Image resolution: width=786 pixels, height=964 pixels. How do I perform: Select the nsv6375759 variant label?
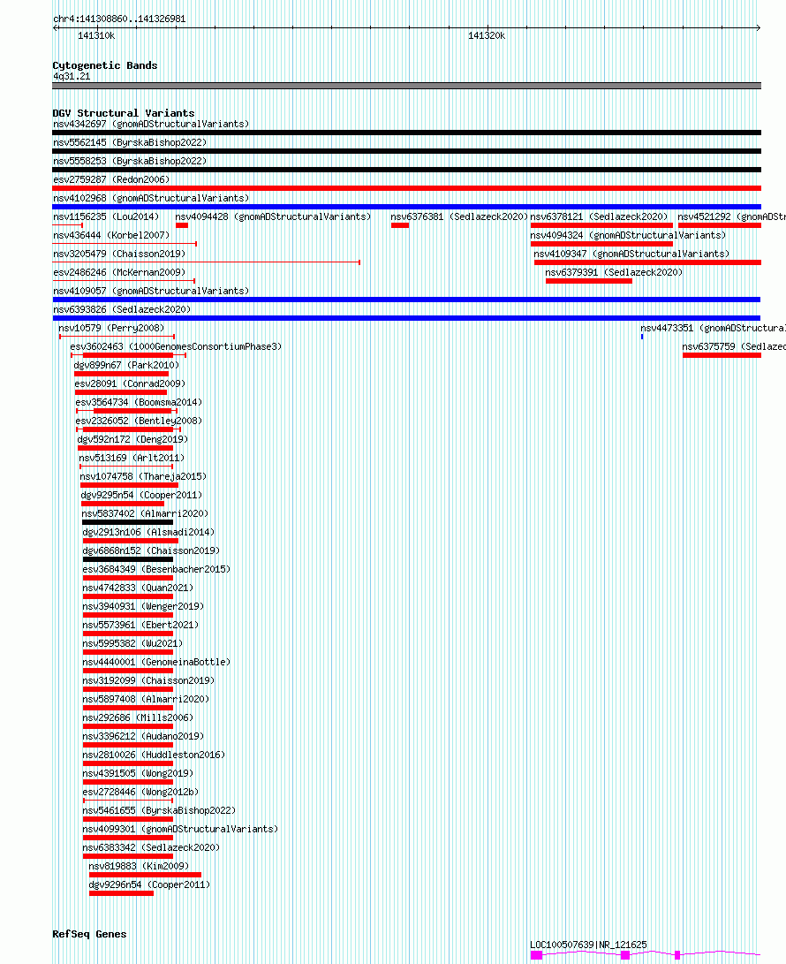coord(734,346)
